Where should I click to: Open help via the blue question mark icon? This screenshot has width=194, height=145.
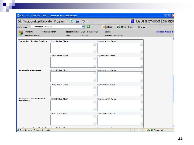[x=132, y=21]
